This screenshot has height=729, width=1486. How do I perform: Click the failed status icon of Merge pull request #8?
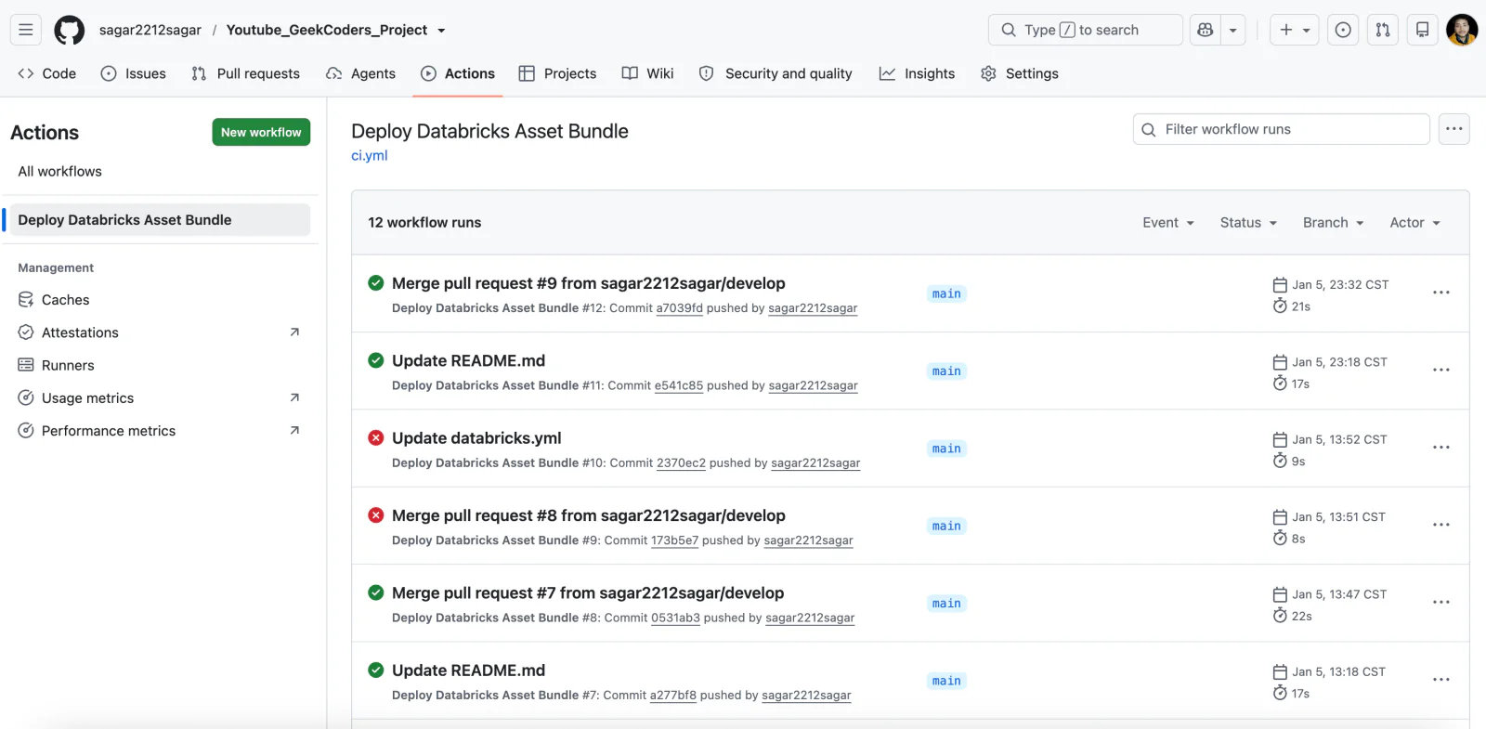(376, 515)
